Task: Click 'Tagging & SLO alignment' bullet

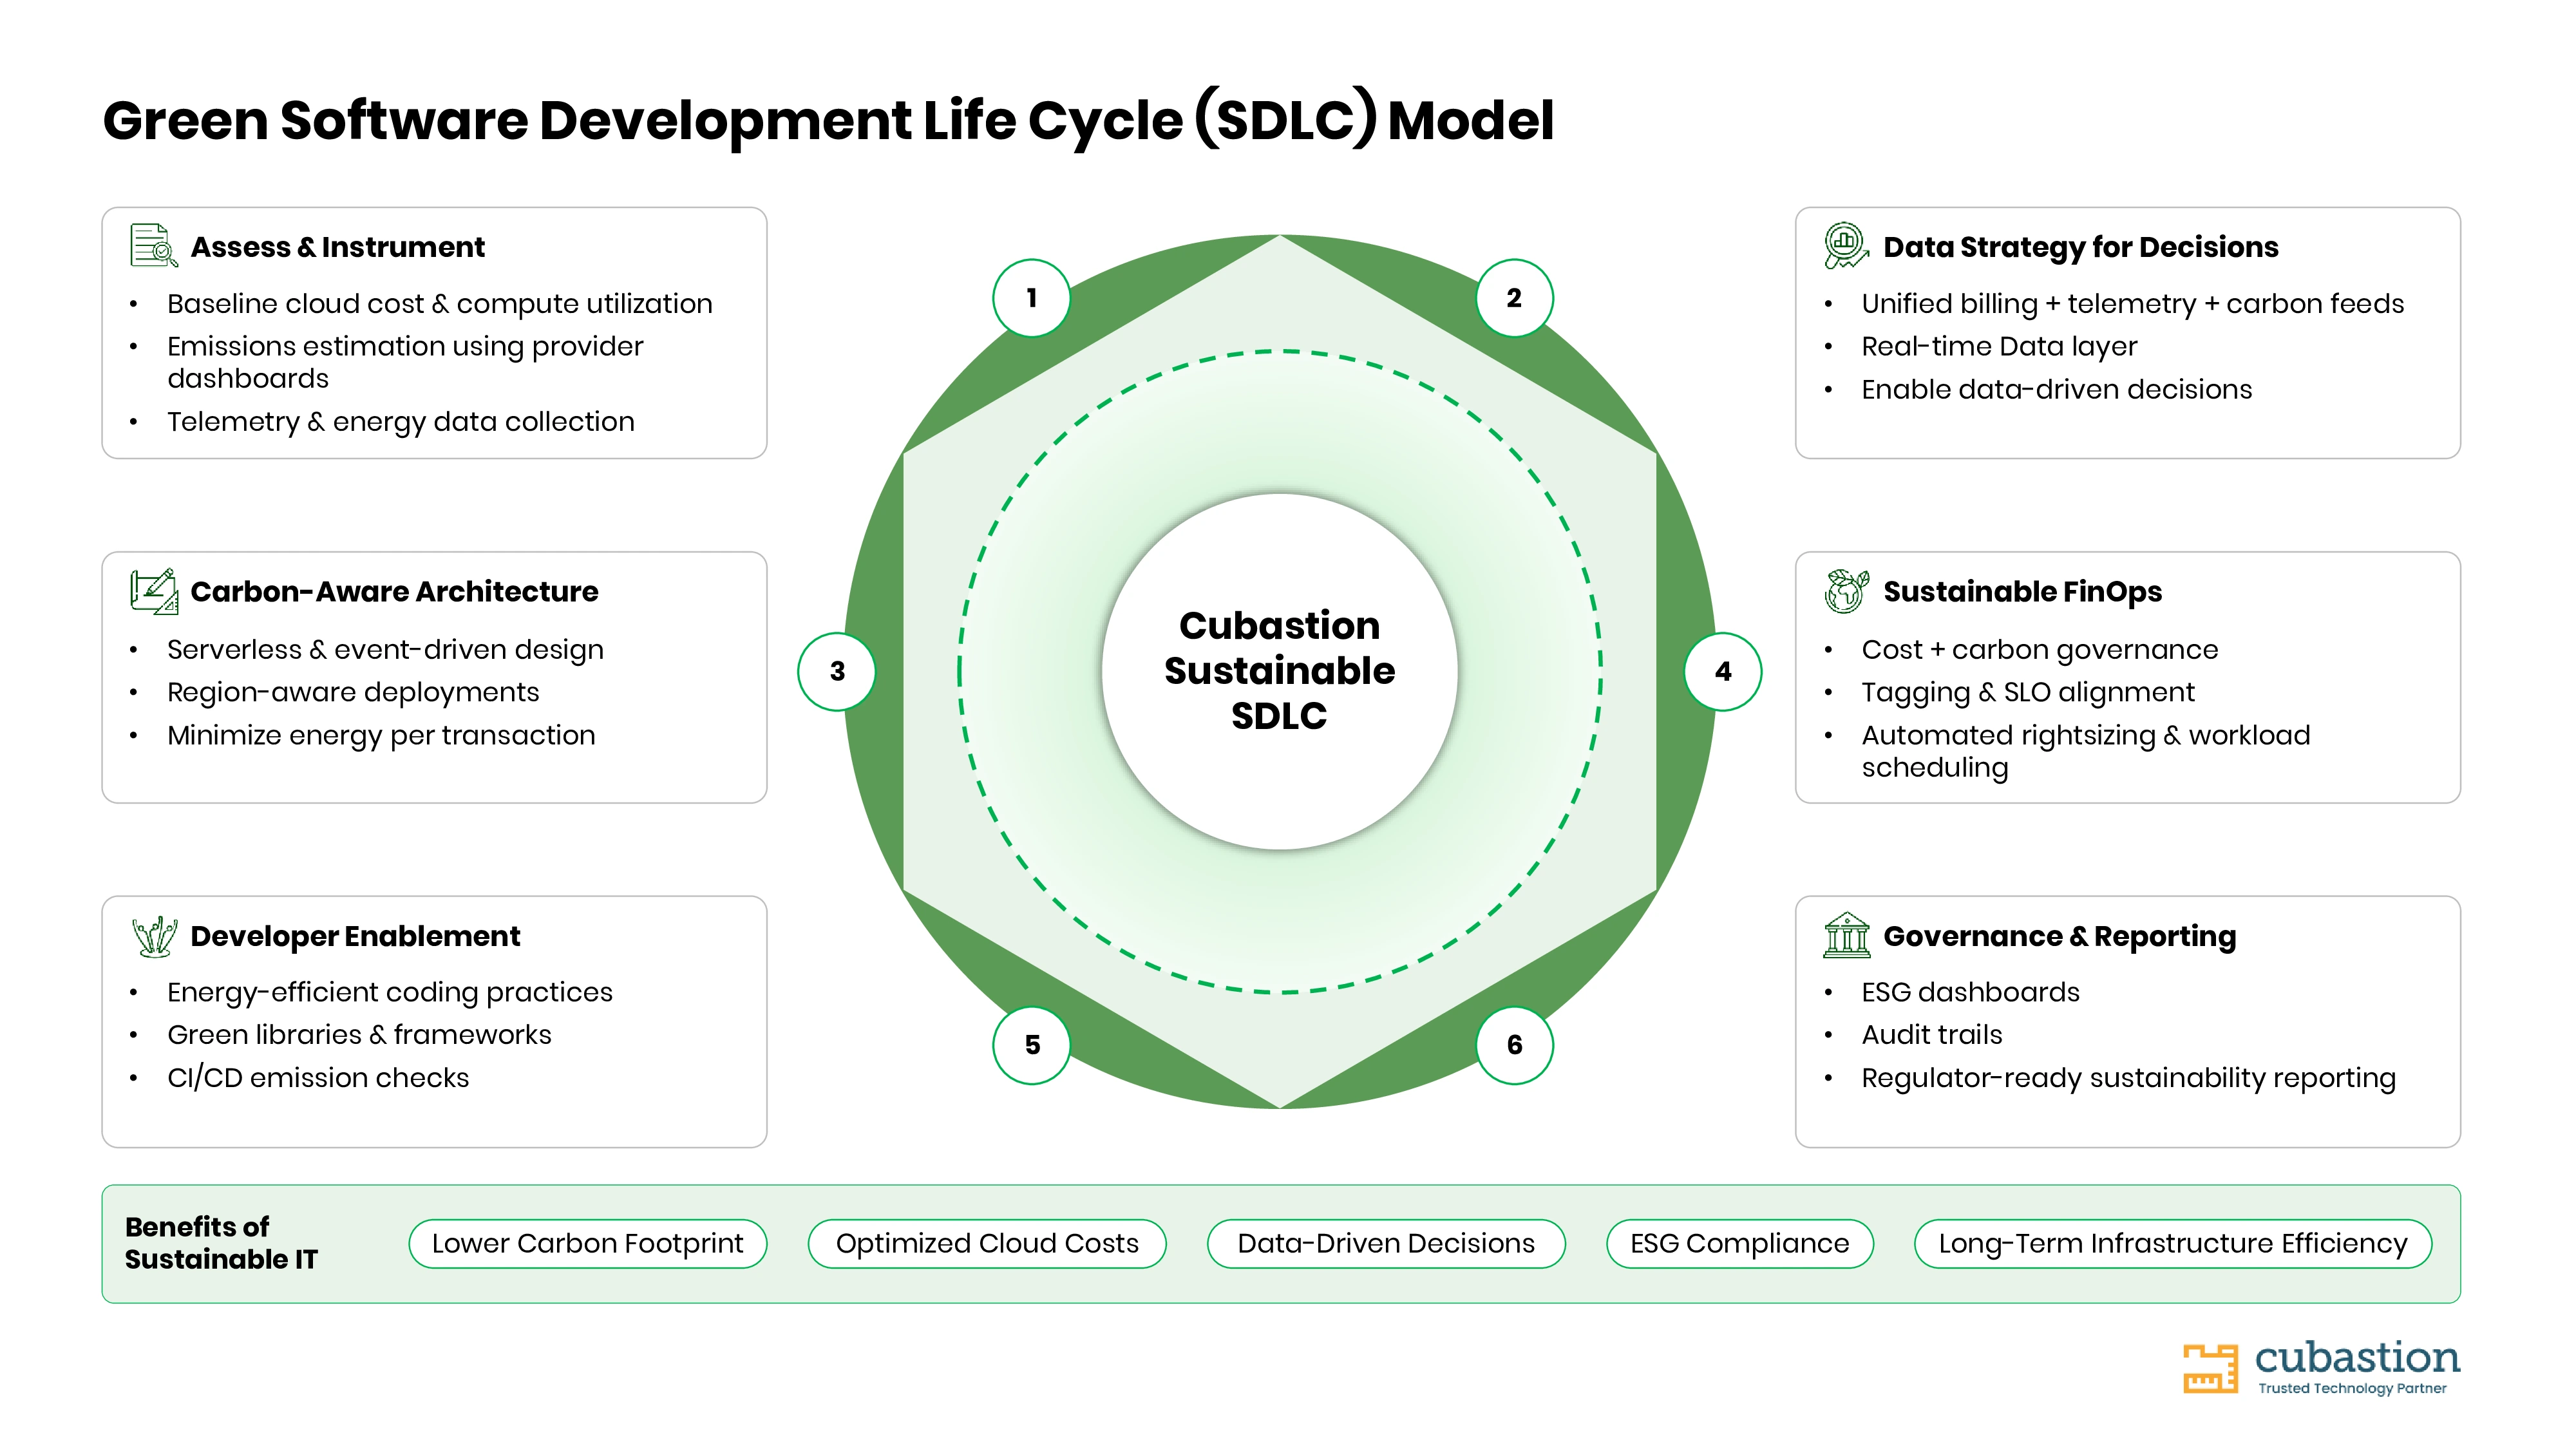Action: coord(2028,693)
